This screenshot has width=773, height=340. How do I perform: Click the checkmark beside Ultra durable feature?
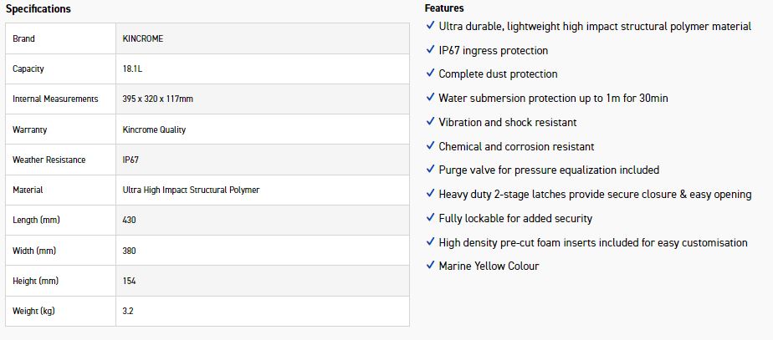click(430, 26)
